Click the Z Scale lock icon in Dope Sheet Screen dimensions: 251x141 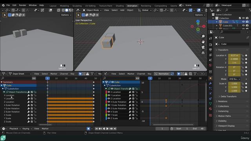(35, 122)
